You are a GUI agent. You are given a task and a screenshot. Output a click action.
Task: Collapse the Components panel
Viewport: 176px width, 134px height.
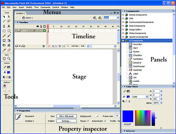125,11
